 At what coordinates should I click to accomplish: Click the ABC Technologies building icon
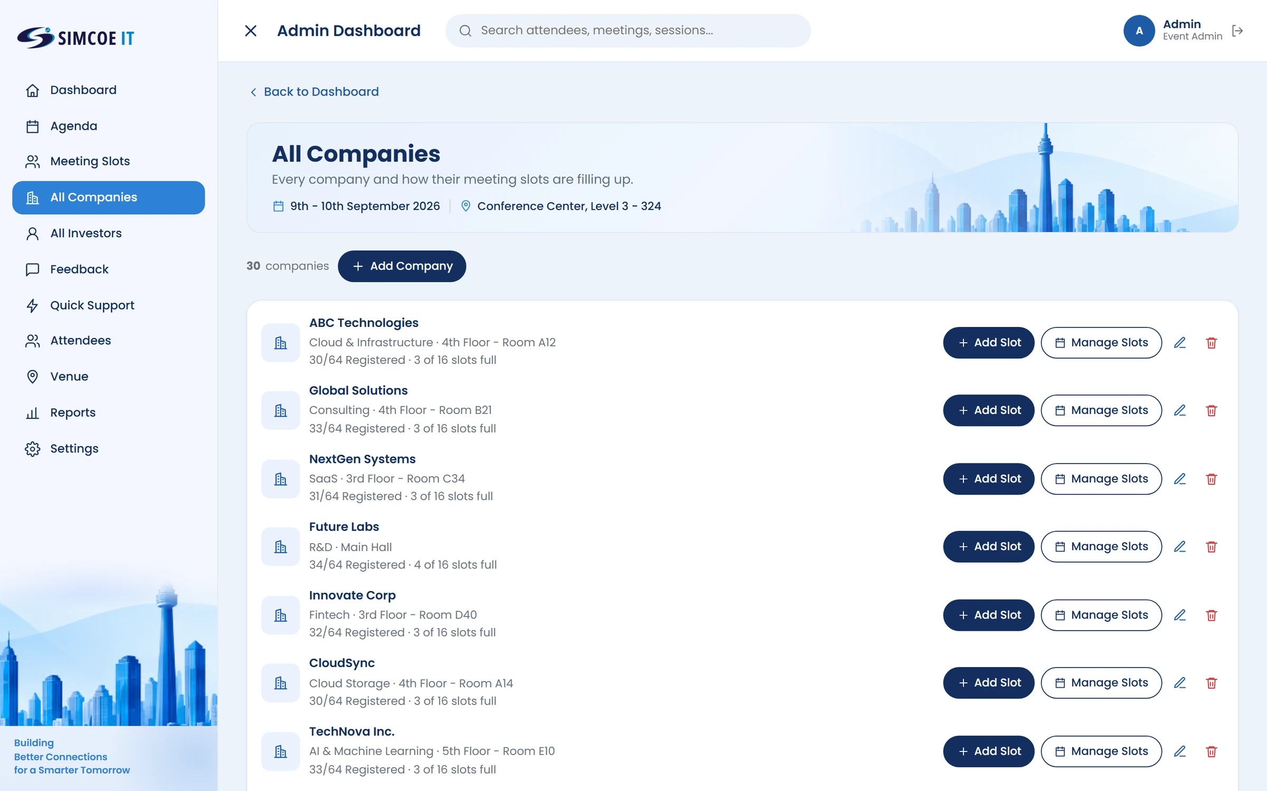[281, 343]
